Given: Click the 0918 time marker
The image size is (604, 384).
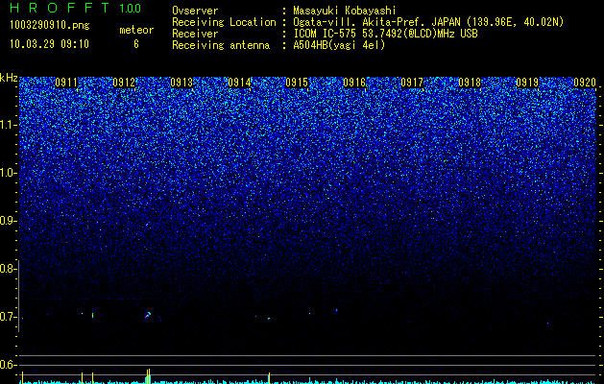Looking at the screenshot, I should click(x=470, y=83).
